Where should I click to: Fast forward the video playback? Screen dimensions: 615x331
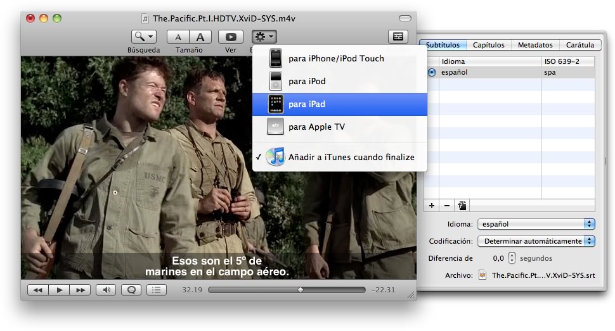tap(81, 290)
